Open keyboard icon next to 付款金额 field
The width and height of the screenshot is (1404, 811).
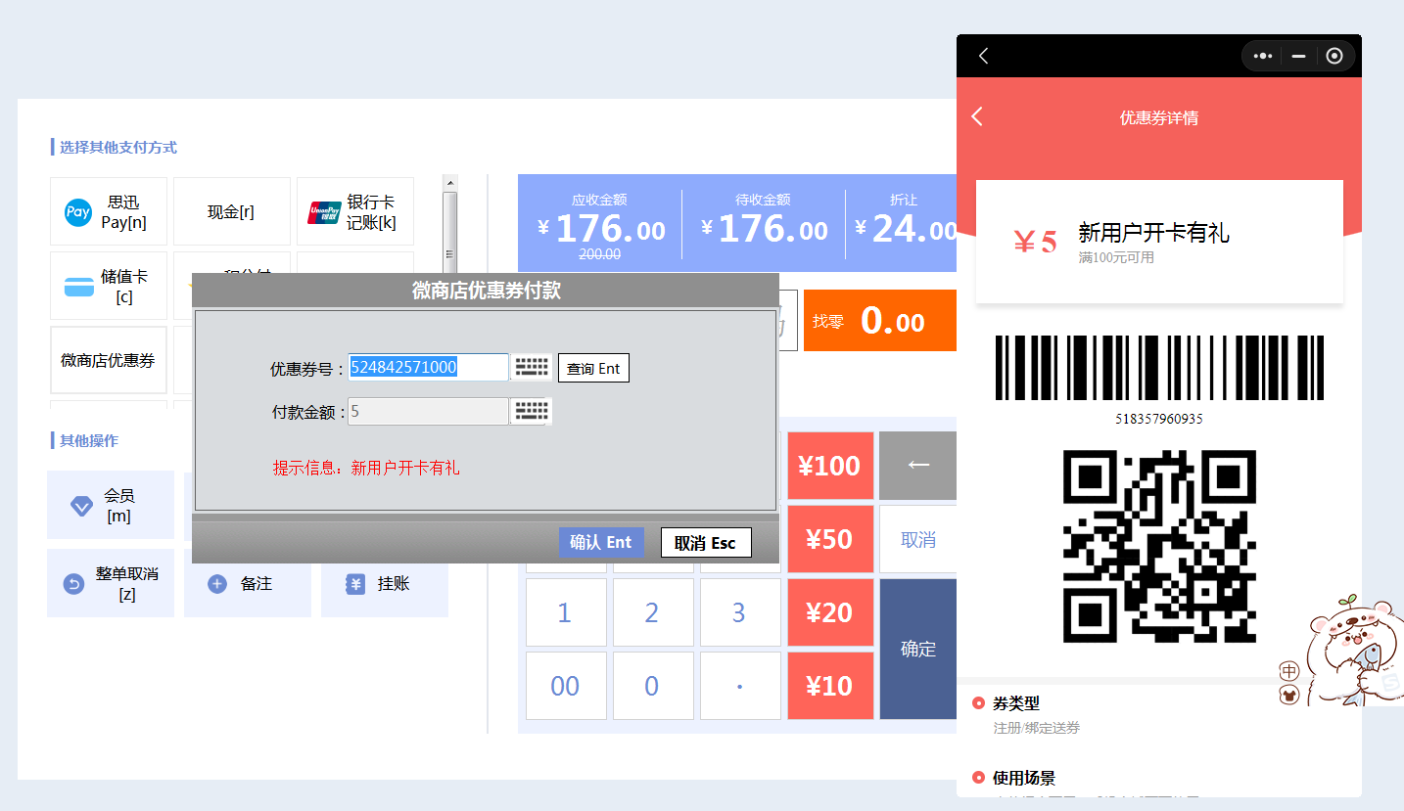pos(532,411)
